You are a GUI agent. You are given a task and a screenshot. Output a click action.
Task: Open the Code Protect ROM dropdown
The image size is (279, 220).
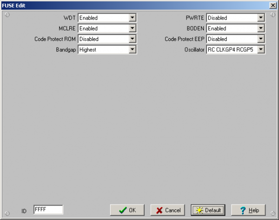[133, 39]
